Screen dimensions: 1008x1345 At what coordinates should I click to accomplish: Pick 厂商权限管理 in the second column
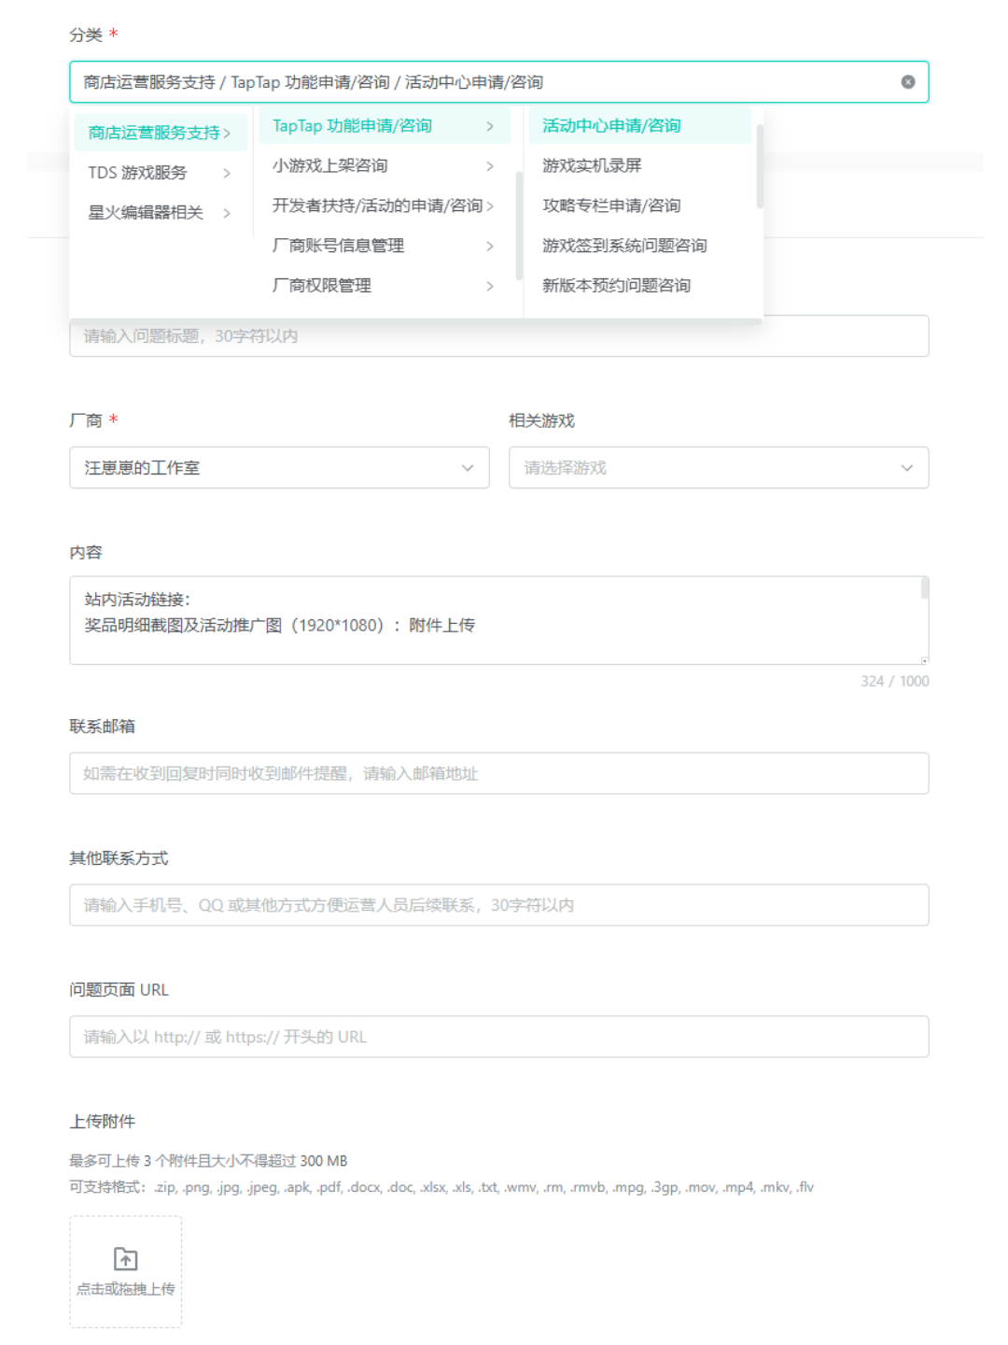(x=322, y=286)
